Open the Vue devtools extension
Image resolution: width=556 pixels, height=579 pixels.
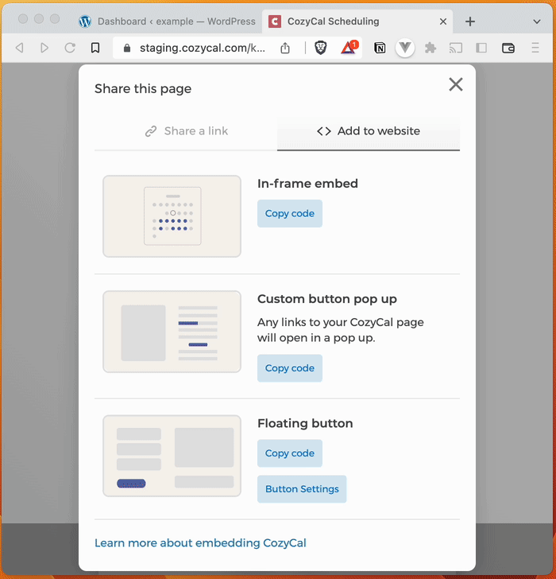tap(405, 48)
